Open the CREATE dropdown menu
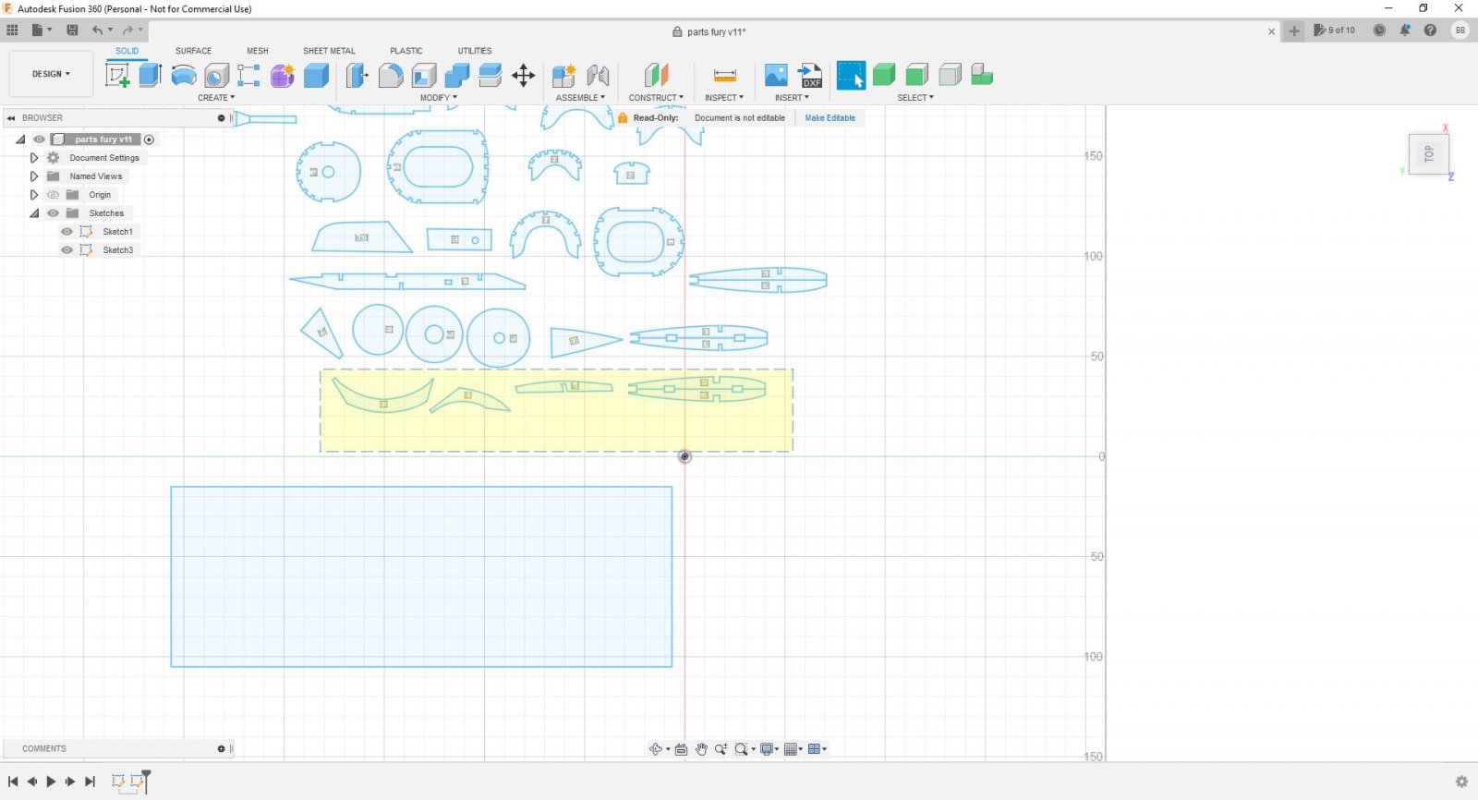This screenshot has width=1478, height=800. point(216,98)
